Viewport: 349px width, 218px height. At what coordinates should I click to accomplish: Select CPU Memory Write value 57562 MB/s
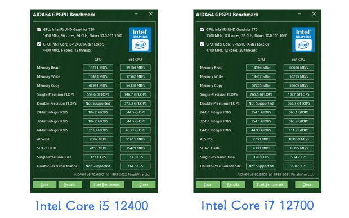coord(135,76)
